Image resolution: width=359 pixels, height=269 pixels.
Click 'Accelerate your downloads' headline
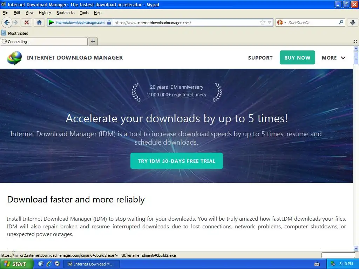[x=177, y=118]
